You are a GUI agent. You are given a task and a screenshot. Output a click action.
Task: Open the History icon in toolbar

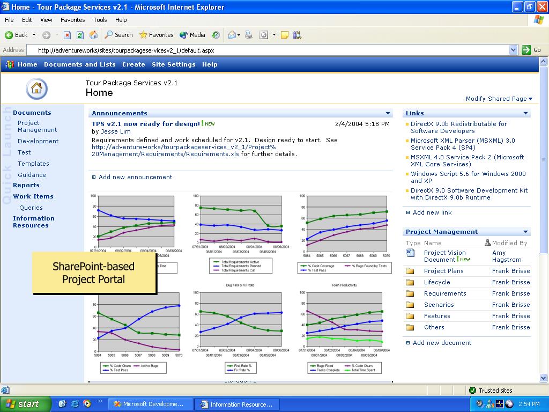(216, 35)
